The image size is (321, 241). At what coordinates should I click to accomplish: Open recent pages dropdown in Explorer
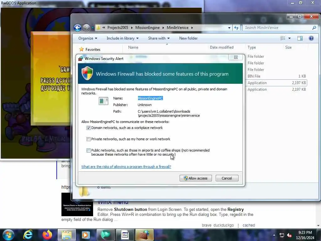point(92,28)
